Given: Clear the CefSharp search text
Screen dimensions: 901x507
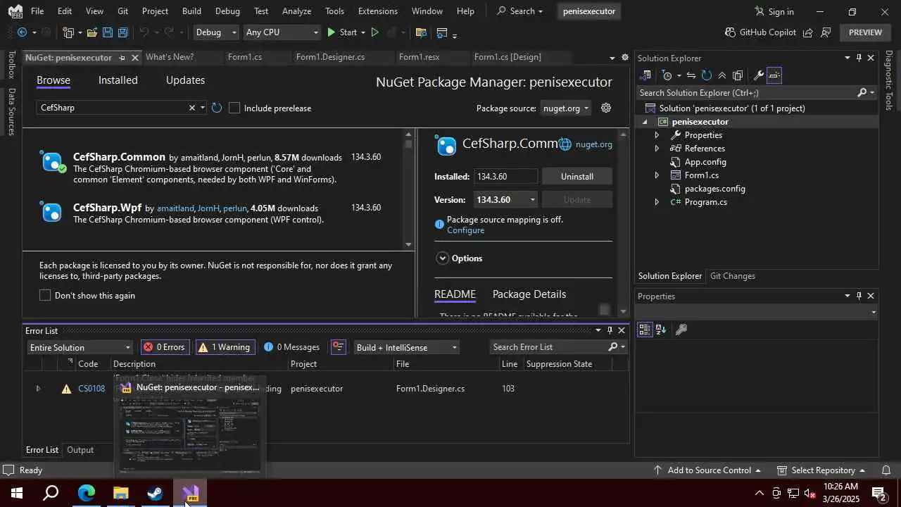Looking at the screenshot, I should [x=191, y=108].
